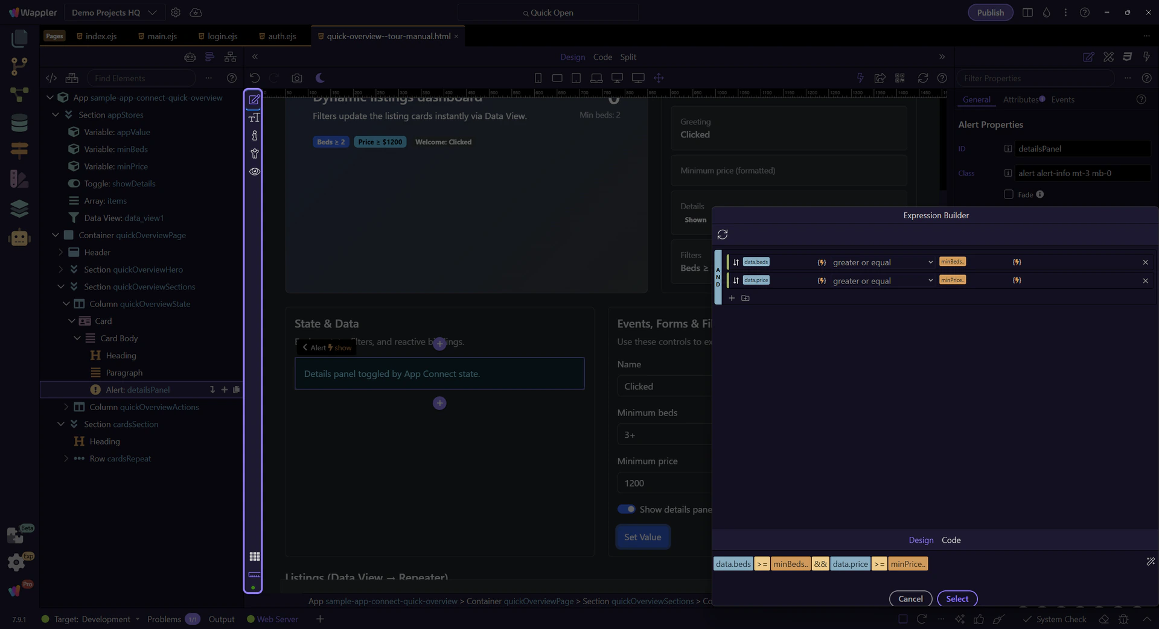Toggle the eye visibility icon in vertical toolbar
Image resolution: width=1159 pixels, height=629 pixels.
[x=254, y=171]
